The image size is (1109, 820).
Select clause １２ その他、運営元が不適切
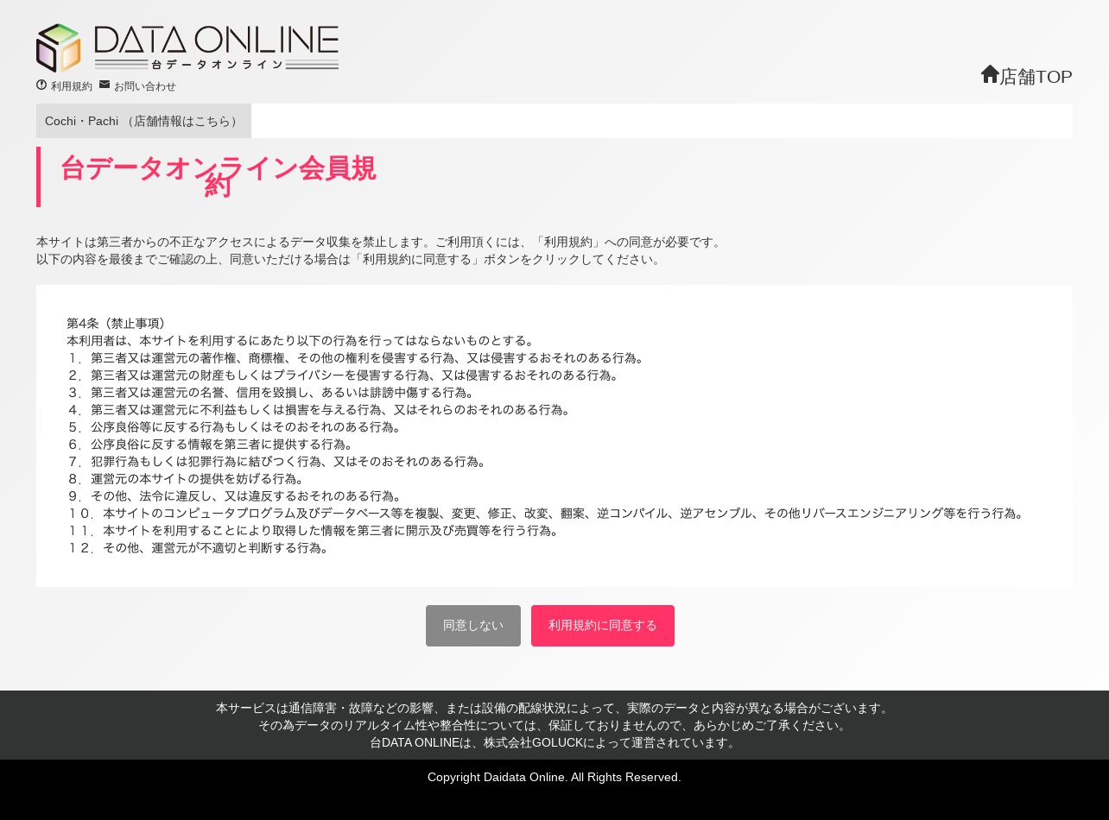(x=200, y=548)
